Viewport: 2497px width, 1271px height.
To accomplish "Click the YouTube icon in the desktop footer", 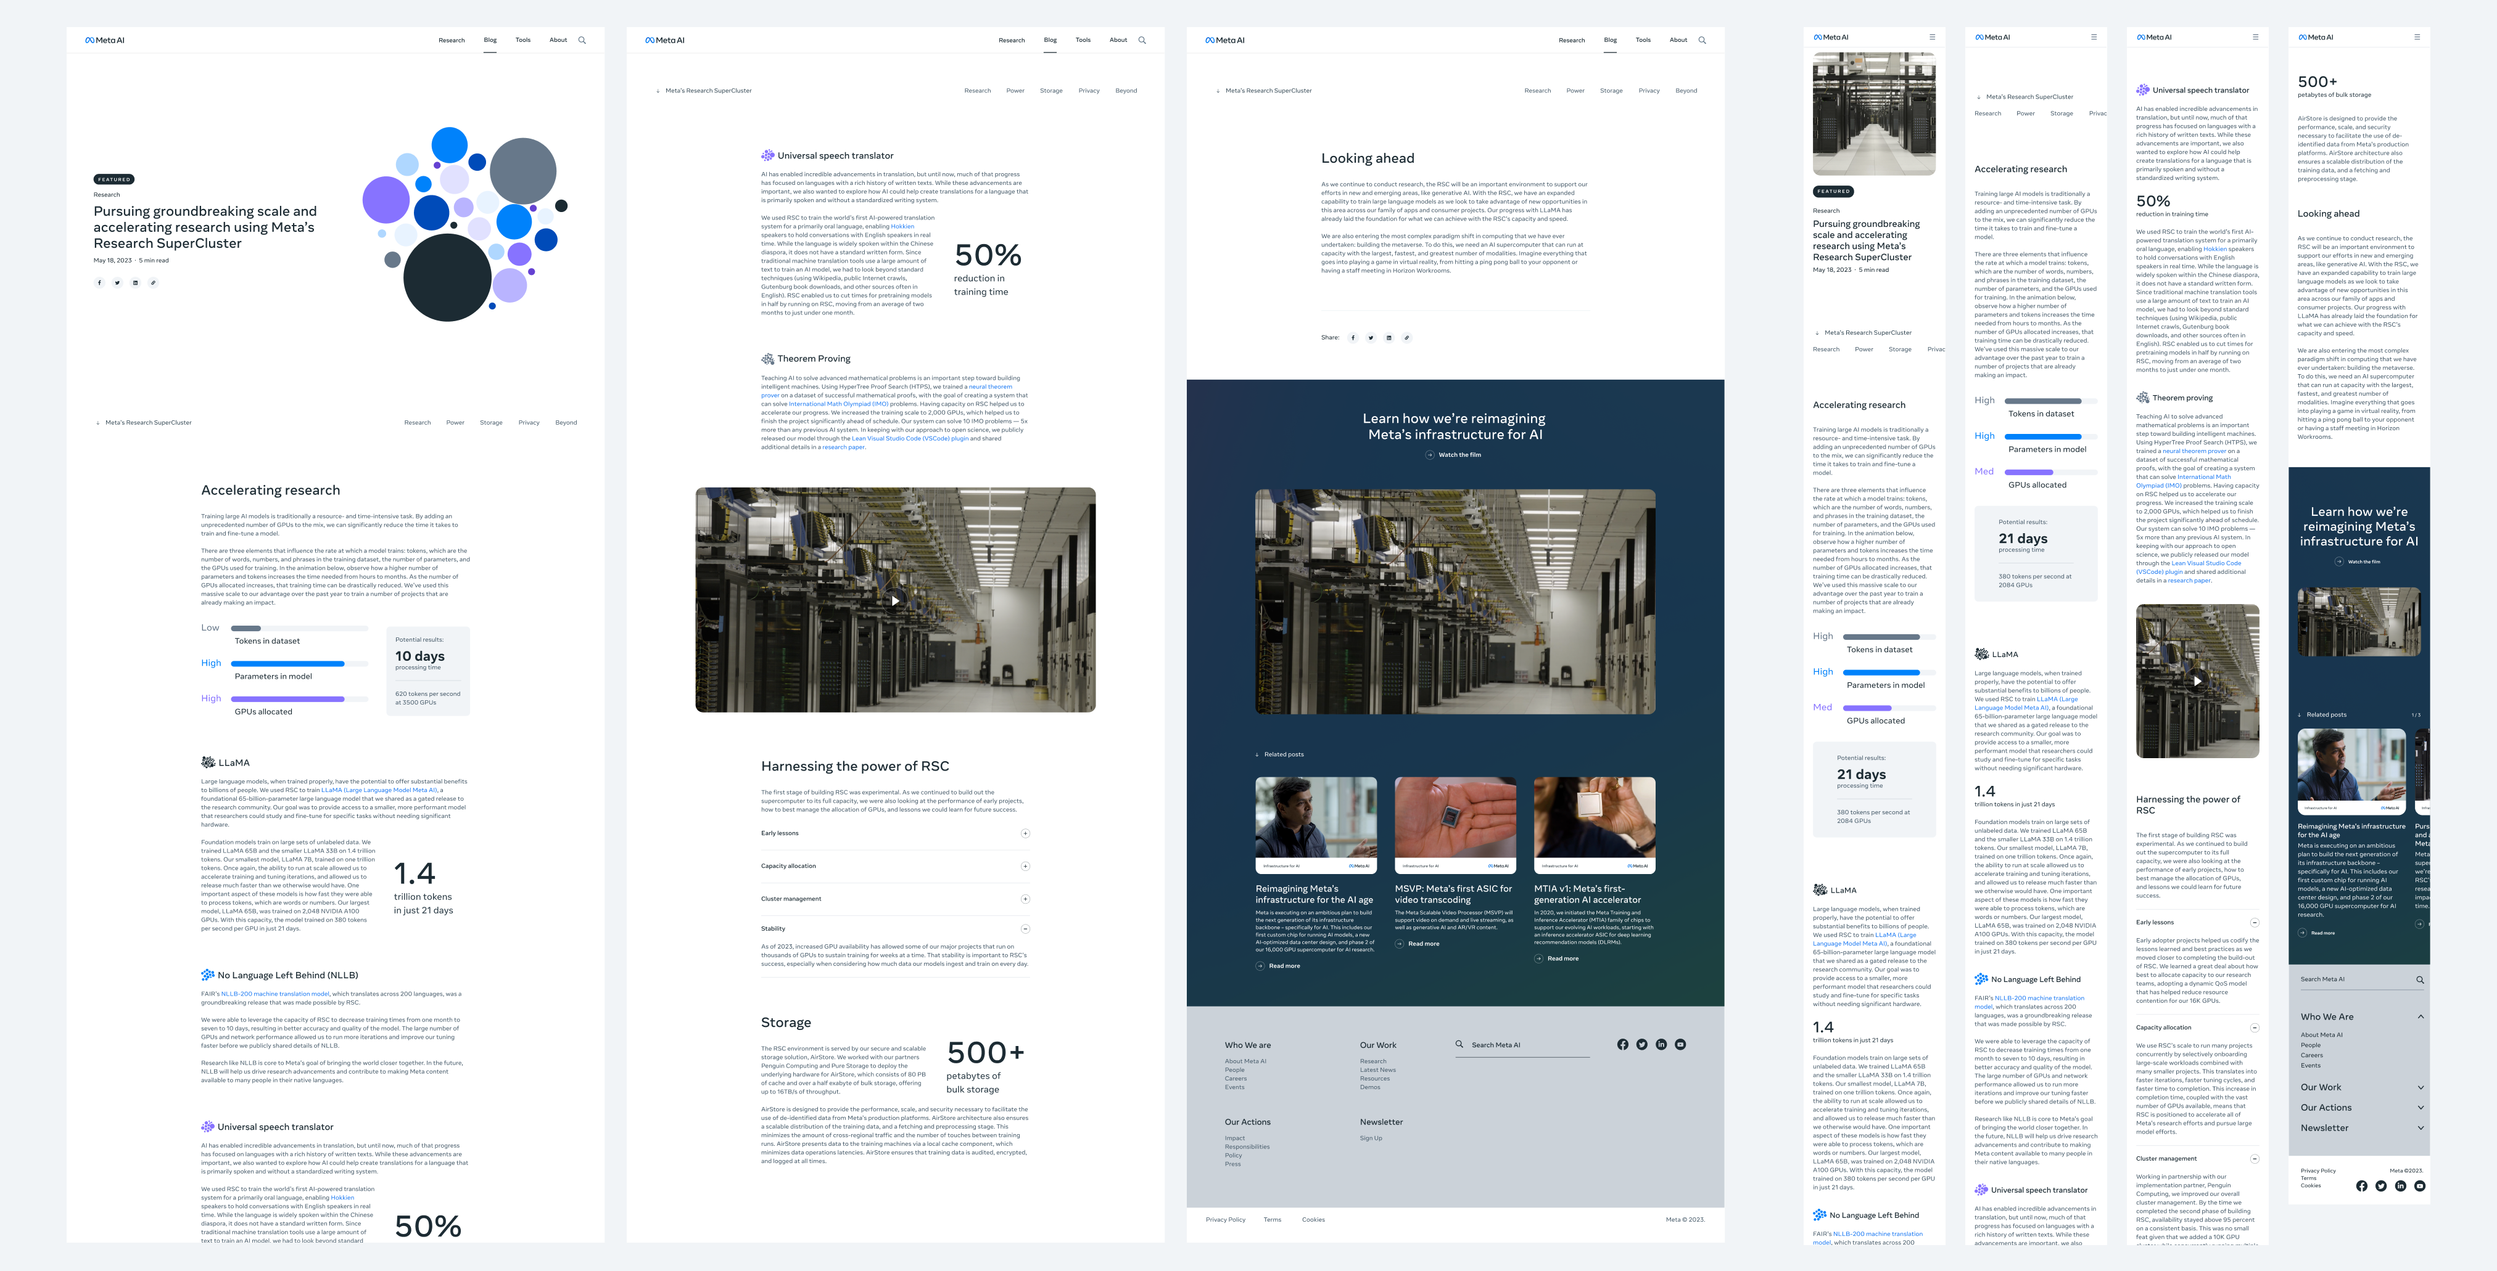I will [x=1680, y=1044].
